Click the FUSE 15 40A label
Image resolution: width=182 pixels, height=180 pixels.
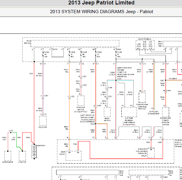click(x=99, y=54)
